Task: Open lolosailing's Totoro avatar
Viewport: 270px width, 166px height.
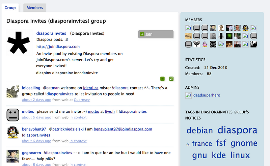Action: (x=13, y=91)
